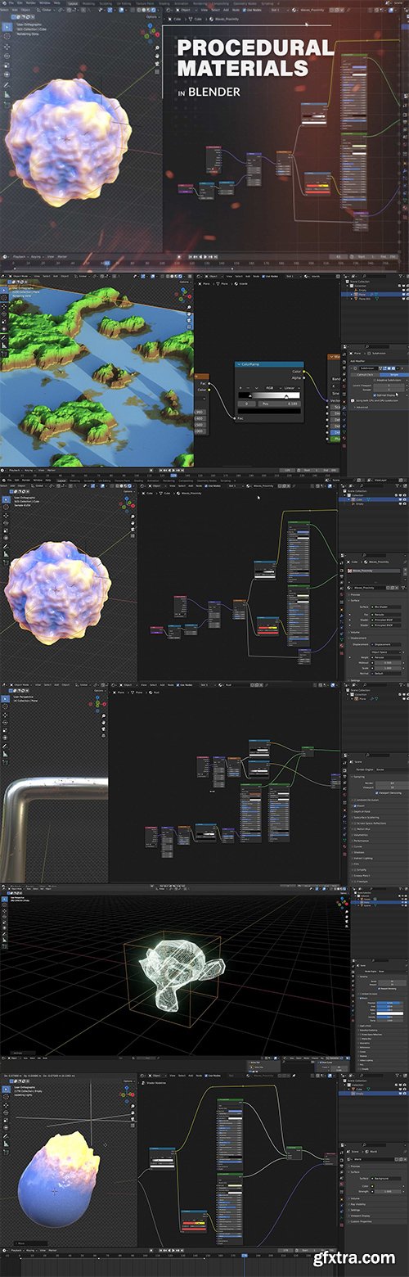
Task: Open the Edit menu in the title-banner window
Action: pos(21,3)
